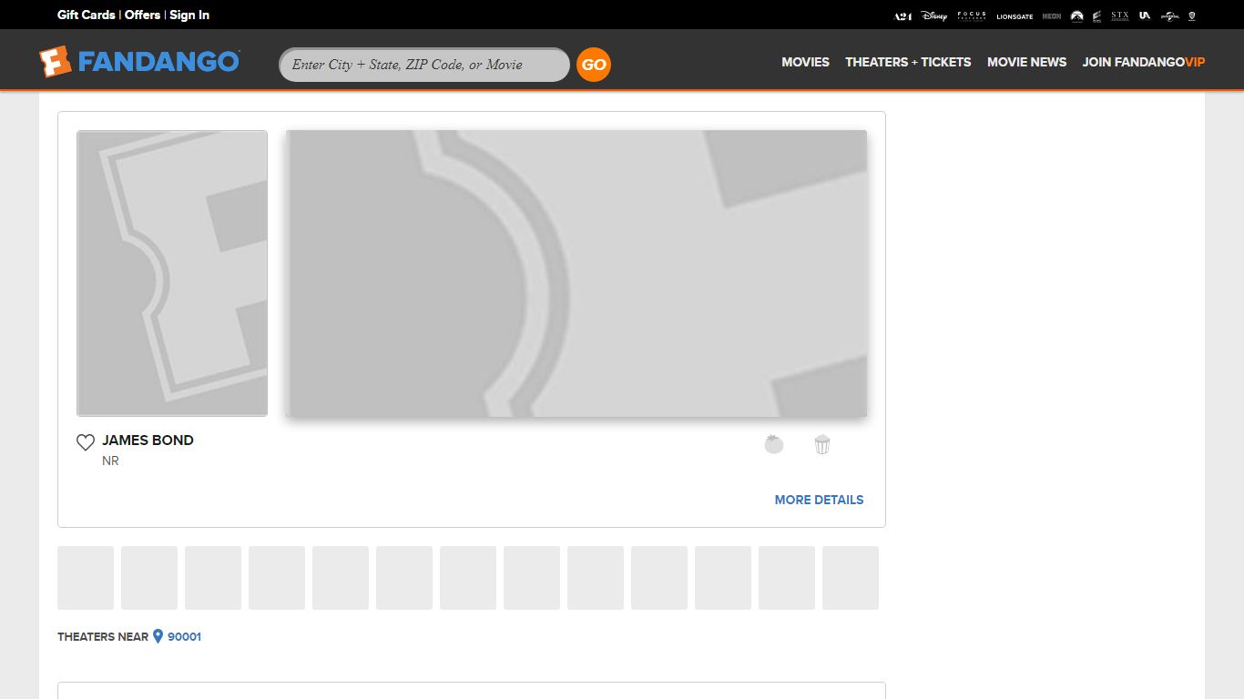Open the Offers link

click(142, 15)
